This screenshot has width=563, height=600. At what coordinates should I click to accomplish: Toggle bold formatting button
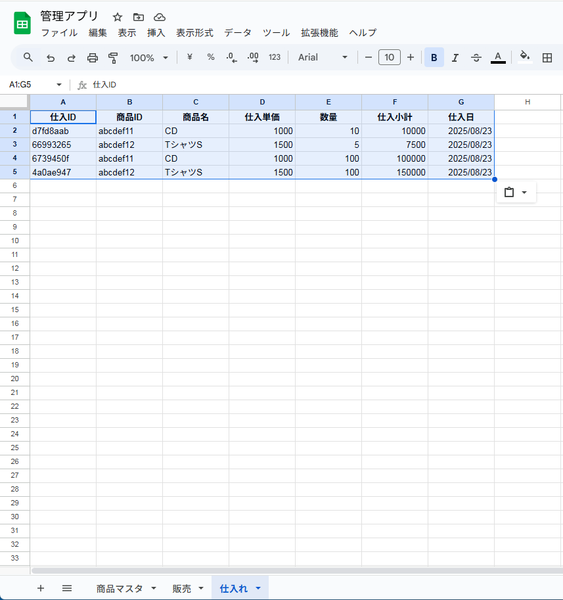coord(434,58)
